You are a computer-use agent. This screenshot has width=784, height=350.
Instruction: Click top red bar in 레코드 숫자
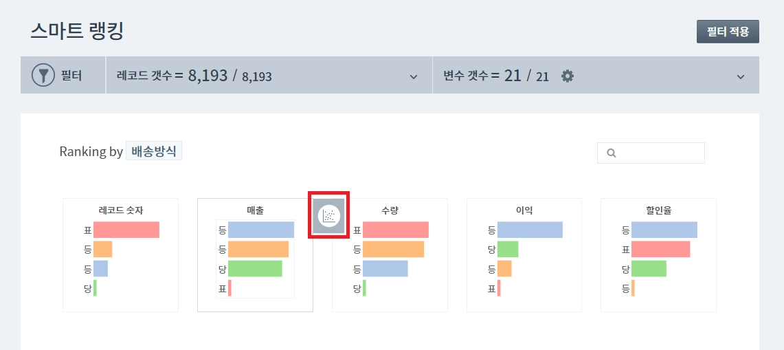click(126, 230)
